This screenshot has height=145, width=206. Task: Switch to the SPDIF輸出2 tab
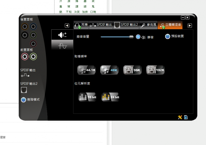126,25
